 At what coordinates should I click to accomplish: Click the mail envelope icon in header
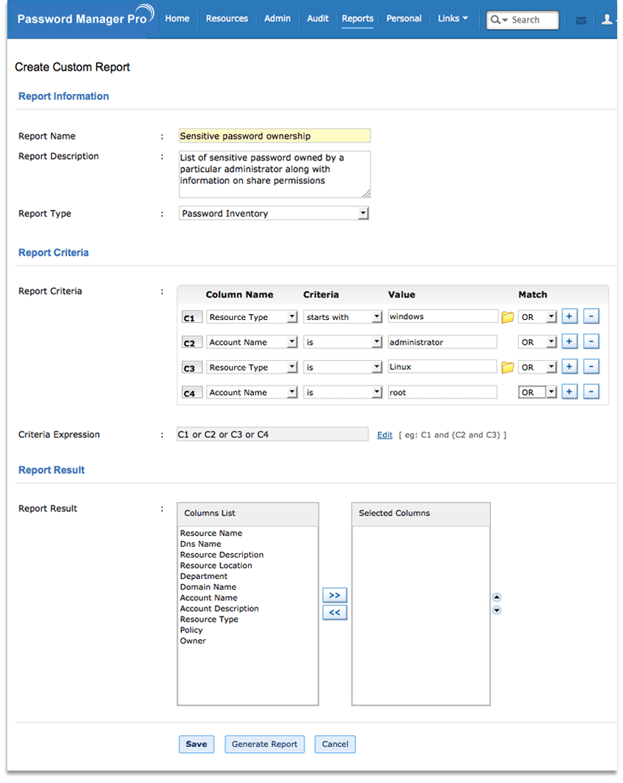pyautogui.click(x=581, y=21)
